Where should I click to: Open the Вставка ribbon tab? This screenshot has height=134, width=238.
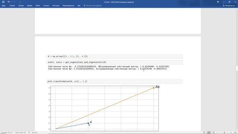tap(21, 6)
